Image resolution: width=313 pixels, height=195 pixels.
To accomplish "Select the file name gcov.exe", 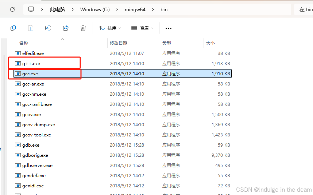I will 31,115.
